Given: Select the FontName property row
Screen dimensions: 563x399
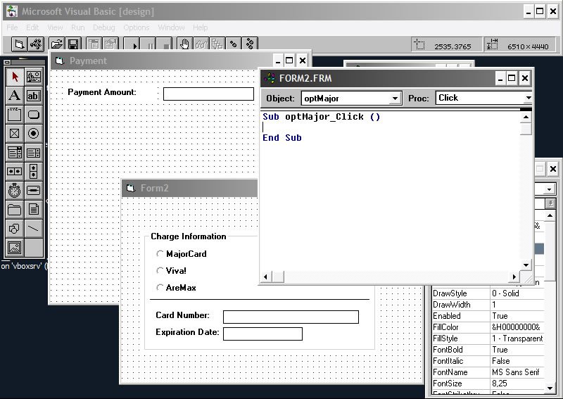Looking at the screenshot, I should 488,372.
